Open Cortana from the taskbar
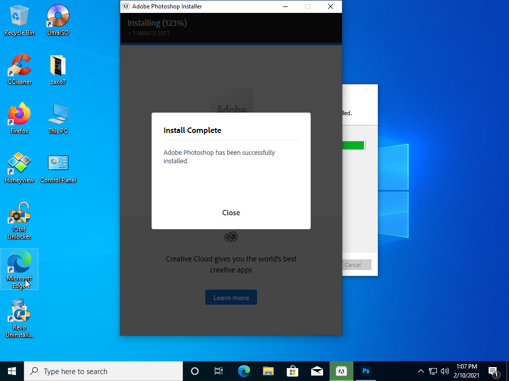The width and height of the screenshot is (509, 381). 195,371
